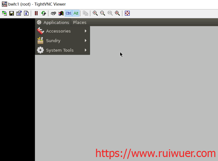Reset zoom to 100% with the magnifier icon
Screen dimensions: 218x161
click(x=110, y=13)
